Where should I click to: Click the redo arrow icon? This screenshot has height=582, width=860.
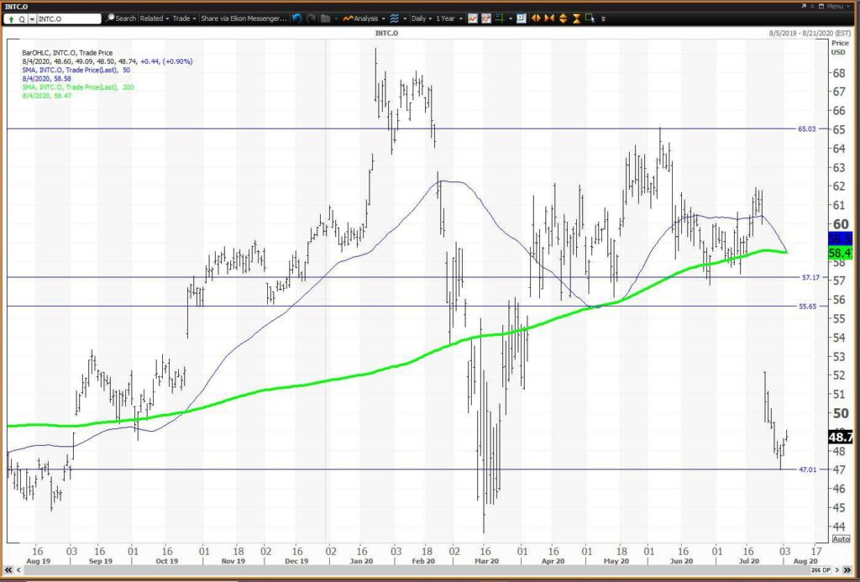(311, 18)
